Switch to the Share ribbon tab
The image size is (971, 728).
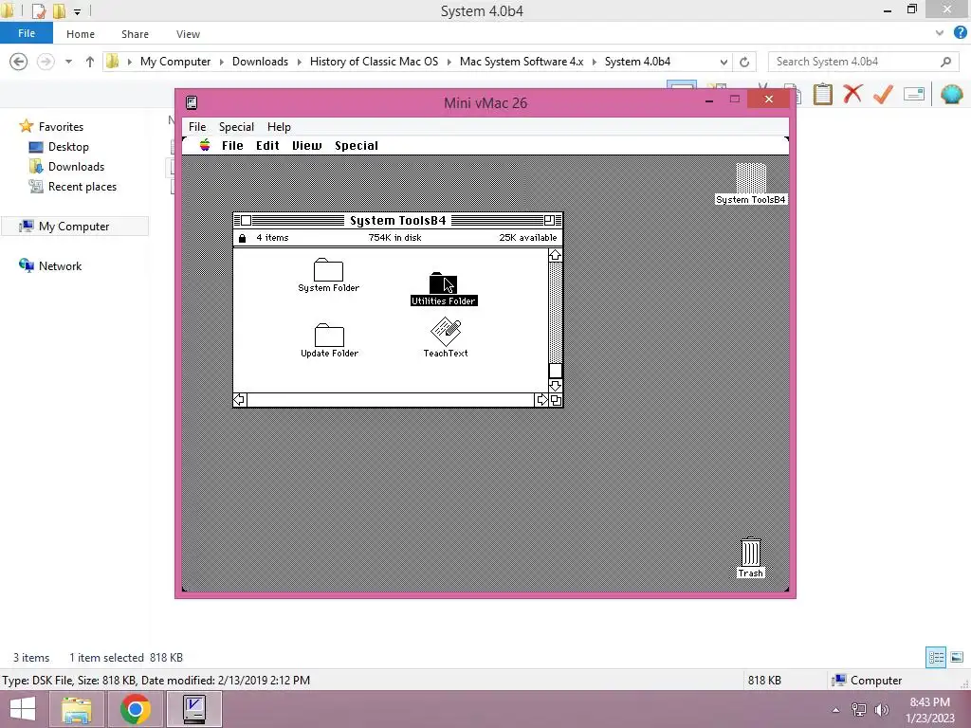click(x=135, y=34)
